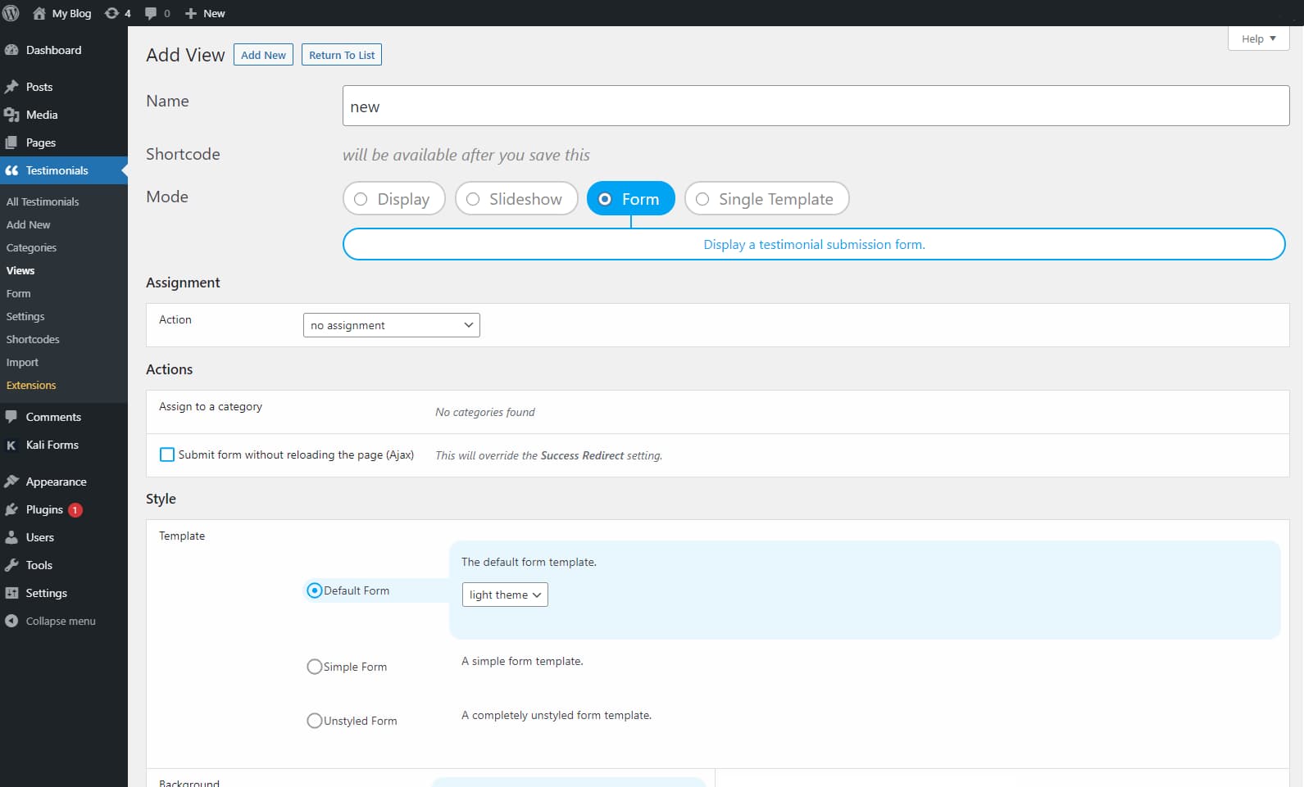Click the My Blog home icon
This screenshot has width=1304, height=787.
(39, 13)
